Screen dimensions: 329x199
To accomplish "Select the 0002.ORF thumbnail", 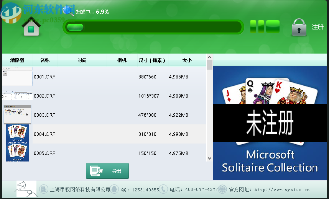I will pos(17,96).
